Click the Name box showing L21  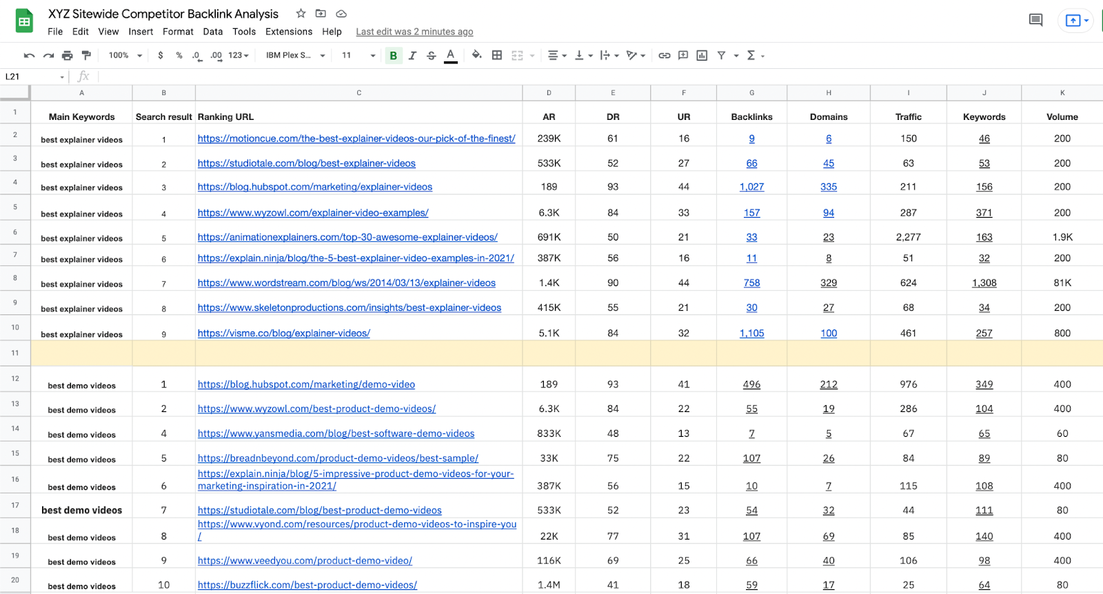34,76
